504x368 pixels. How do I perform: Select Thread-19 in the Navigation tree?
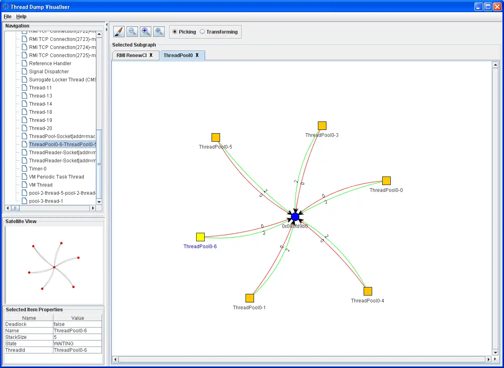40,120
